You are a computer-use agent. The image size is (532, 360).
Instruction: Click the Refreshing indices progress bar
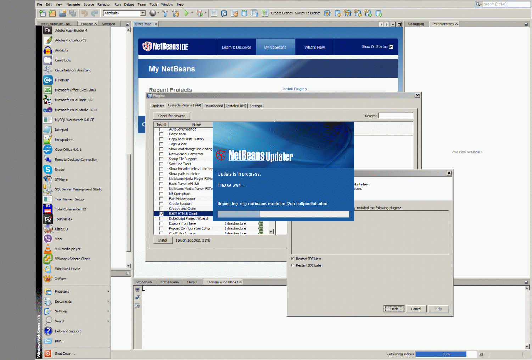coord(446,354)
